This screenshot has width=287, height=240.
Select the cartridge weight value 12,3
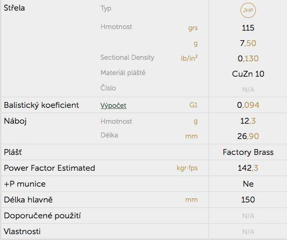[248, 121]
